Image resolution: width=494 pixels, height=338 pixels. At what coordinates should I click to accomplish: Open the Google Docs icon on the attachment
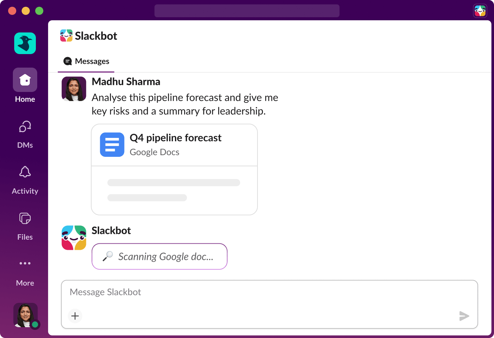pos(112,145)
